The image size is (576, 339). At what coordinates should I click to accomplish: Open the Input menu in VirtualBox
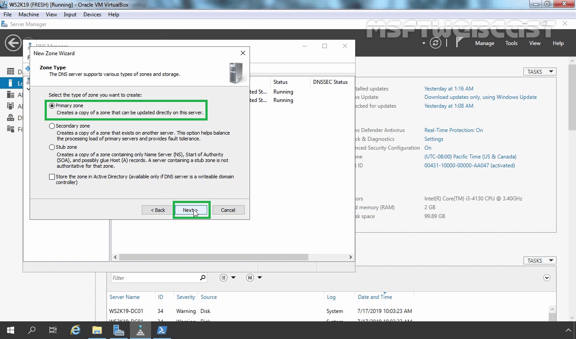[x=70, y=15]
